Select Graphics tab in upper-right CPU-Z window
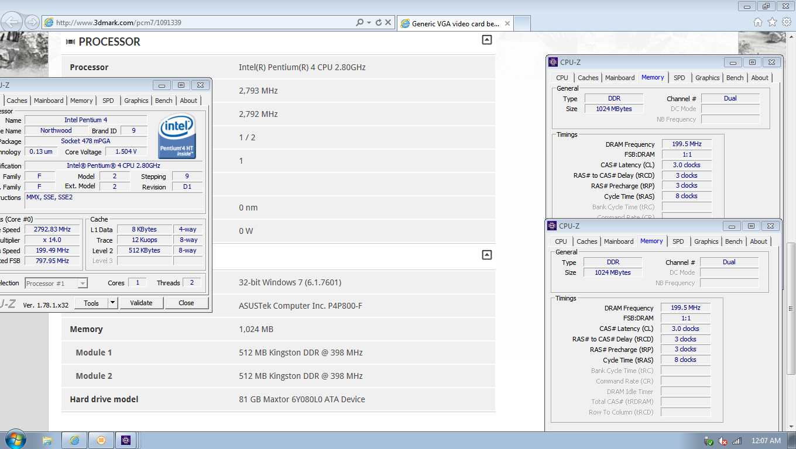The height and width of the screenshot is (449, 796). (x=708, y=78)
